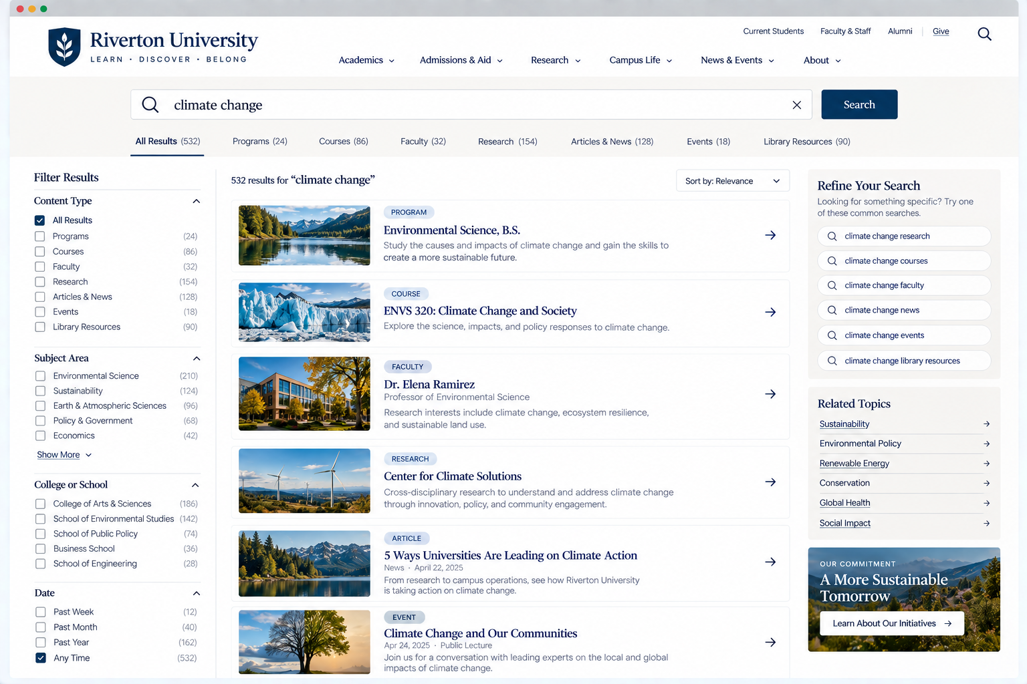The height and width of the screenshot is (684, 1027).
Task: Check the Environmental Science subject checkbox
Action: click(x=40, y=376)
